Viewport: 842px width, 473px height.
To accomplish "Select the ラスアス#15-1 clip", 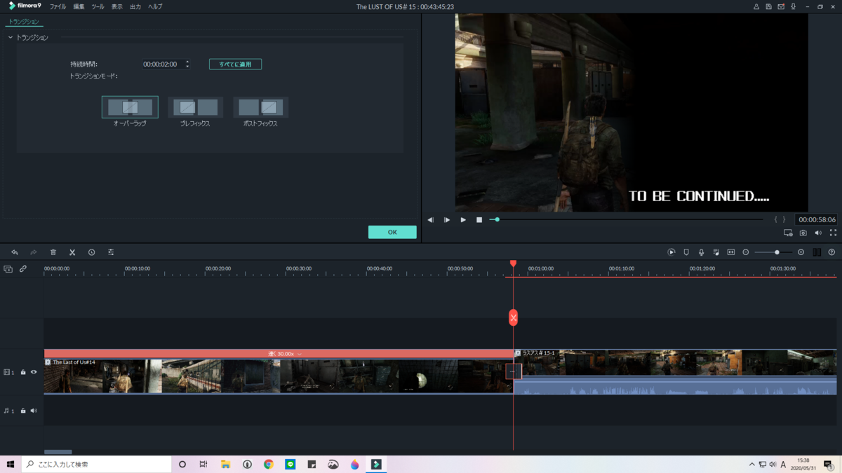I will (675, 371).
